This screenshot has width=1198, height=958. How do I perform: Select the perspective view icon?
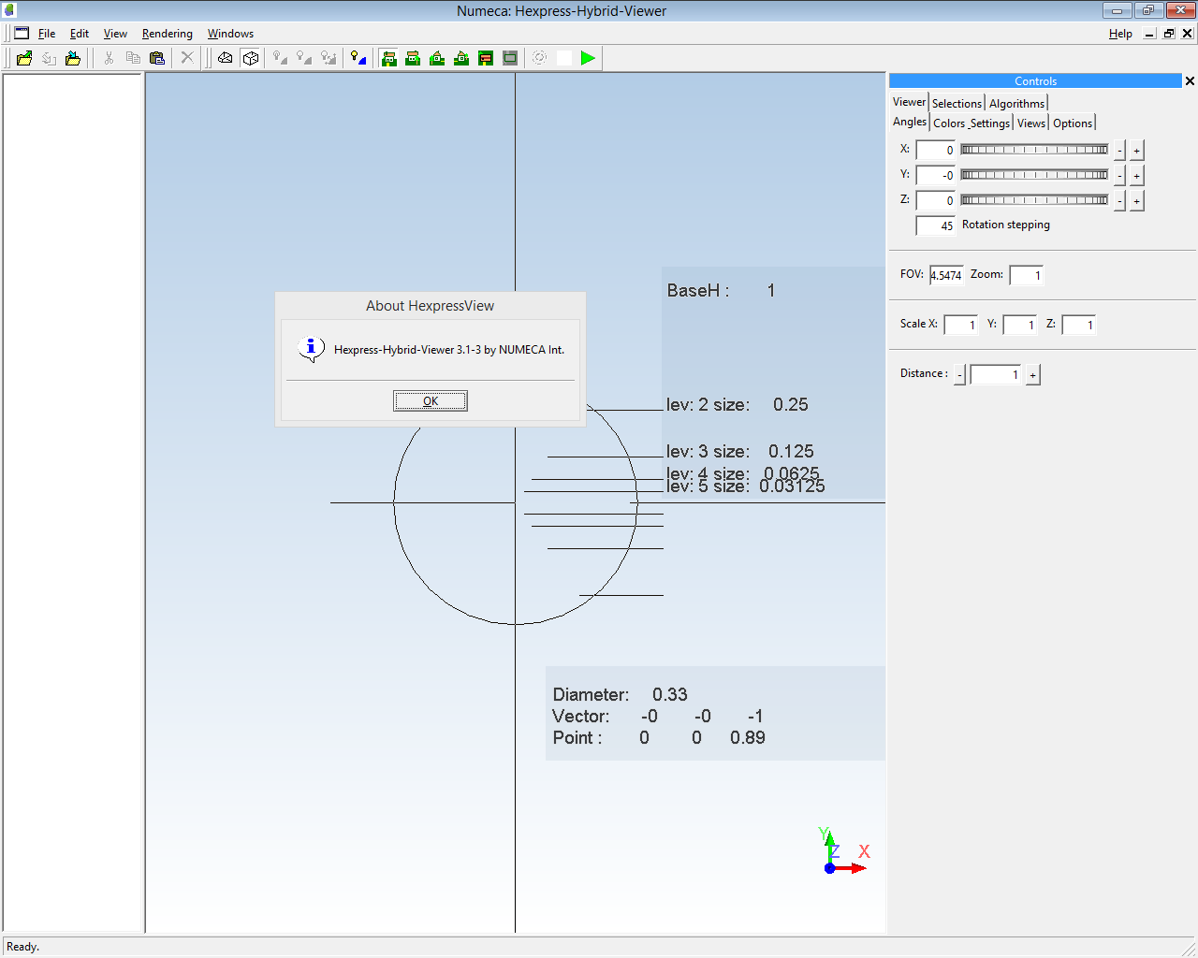226,58
